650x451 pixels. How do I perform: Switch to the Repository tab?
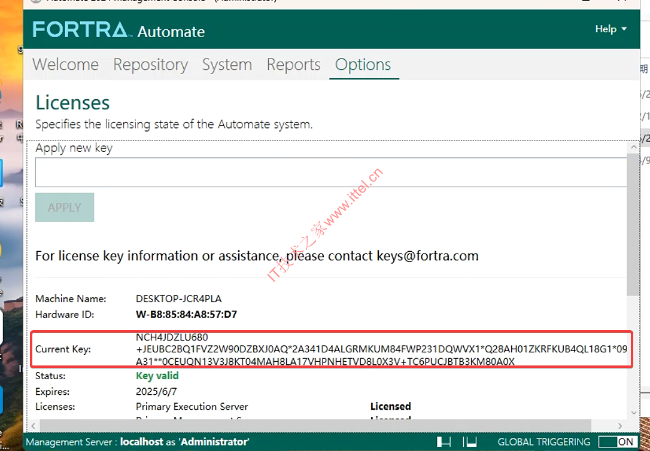click(150, 65)
